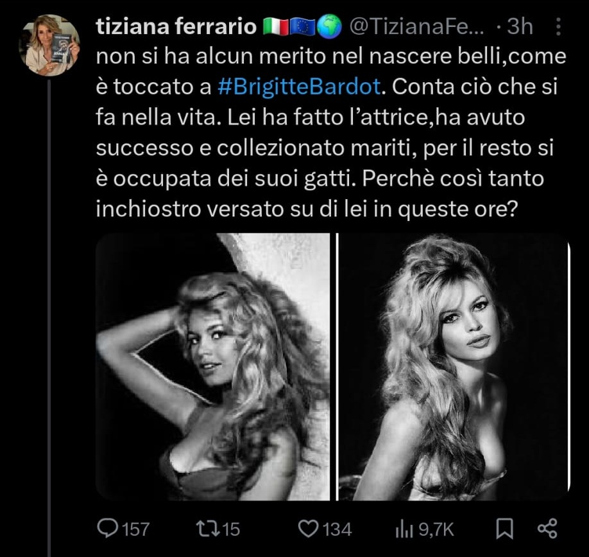The width and height of the screenshot is (589, 557).
Task: Tap the repost arrows icon
Action: (207, 528)
